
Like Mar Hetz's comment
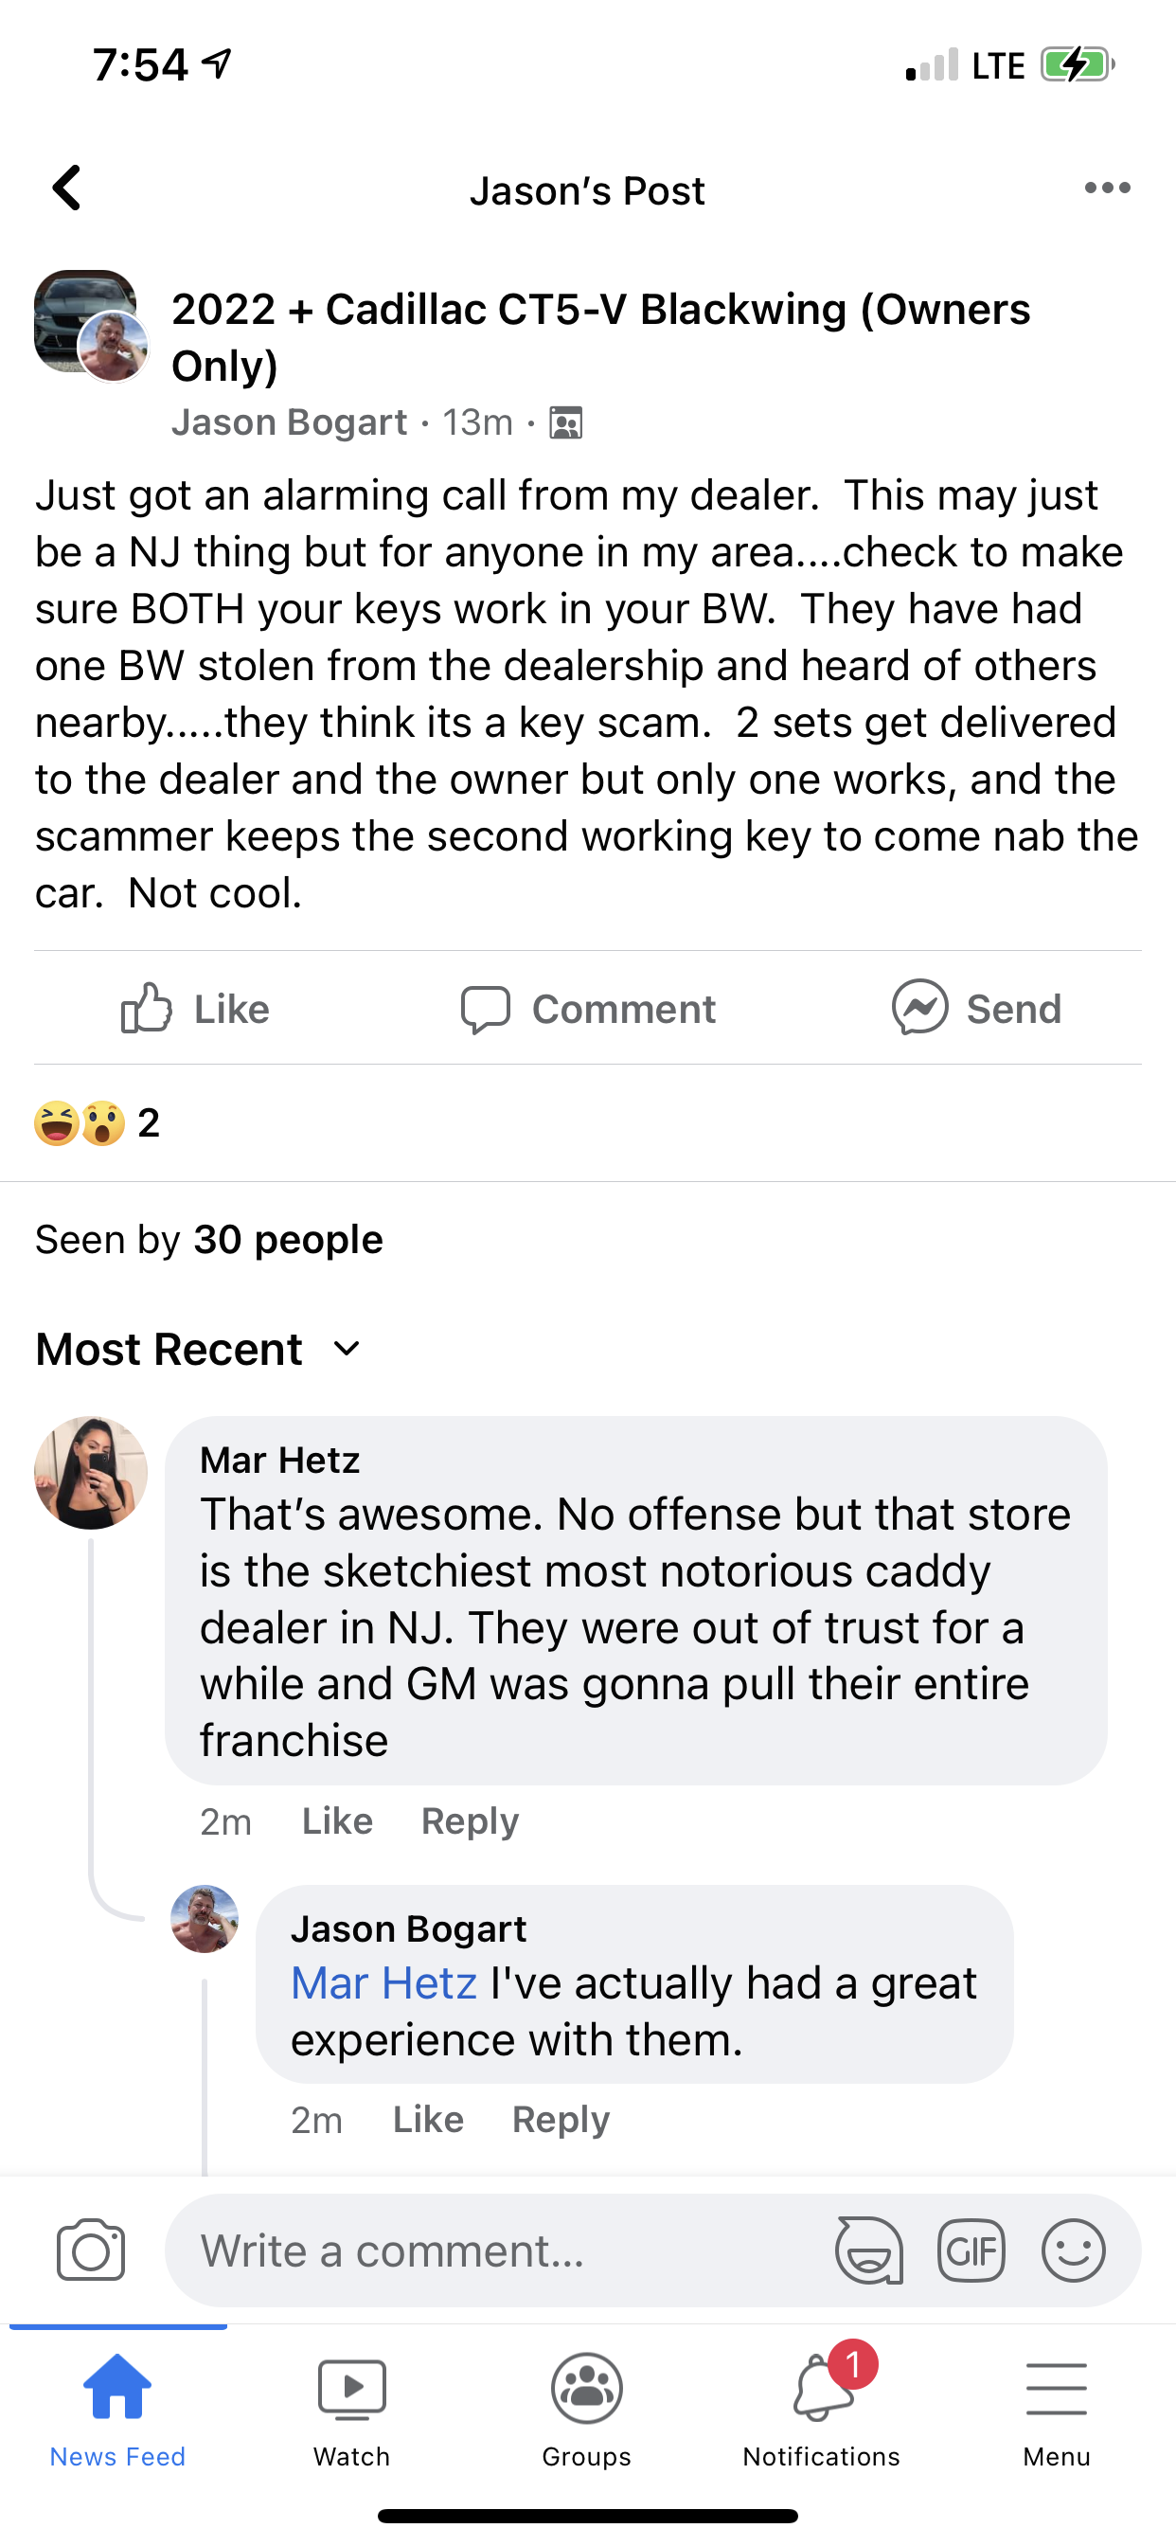pyautogui.click(x=337, y=1821)
